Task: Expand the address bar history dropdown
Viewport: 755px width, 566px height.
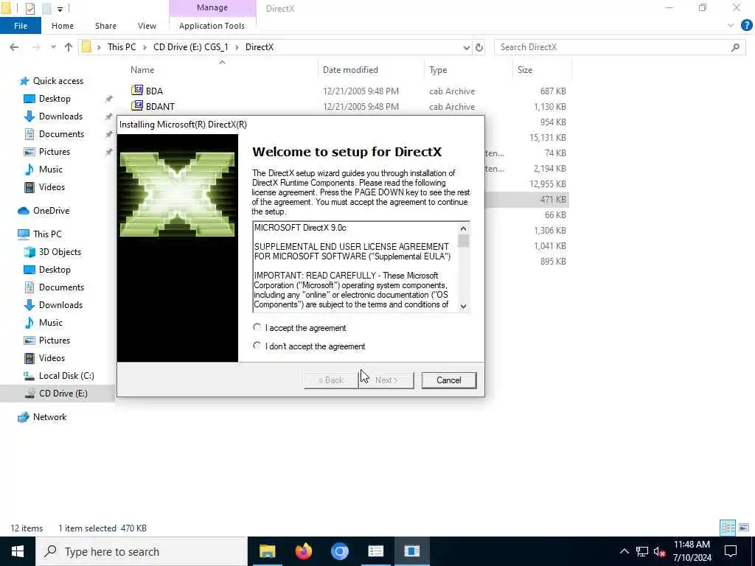Action: point(466,47)
